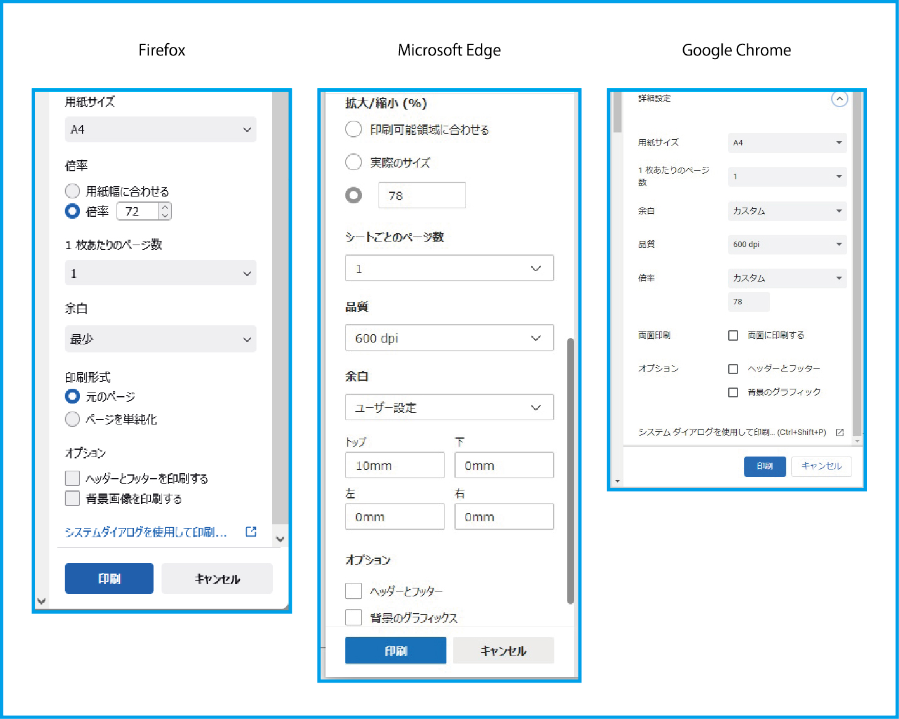899x719 pixels.
Task: Click Firefox scale field showing 72
Action: click(x=138, y=211)
